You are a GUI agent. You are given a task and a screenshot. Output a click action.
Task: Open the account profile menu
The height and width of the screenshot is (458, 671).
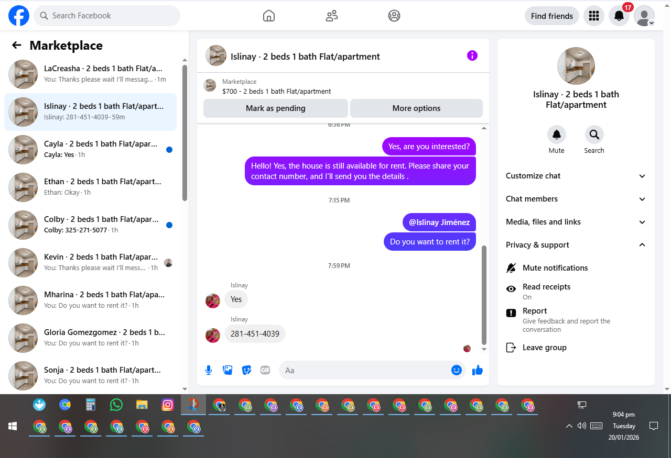(x=644, y=16)
